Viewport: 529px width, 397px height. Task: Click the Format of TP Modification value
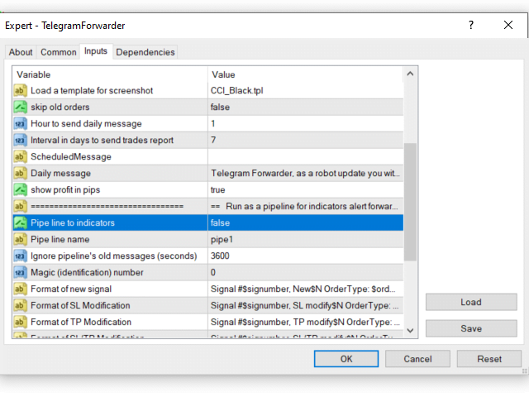[306, 322]
